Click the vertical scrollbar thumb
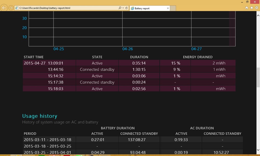The image size is (260, 156). tap(258, 77)
